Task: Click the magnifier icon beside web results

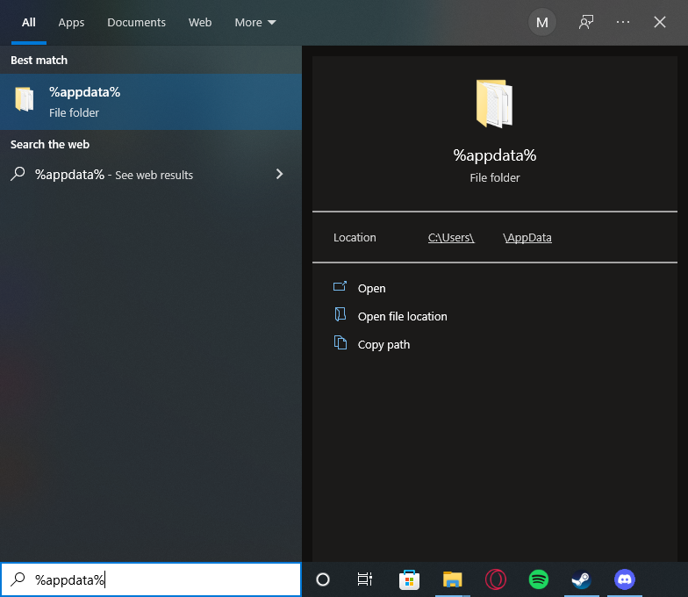Action: pos(18,174)
